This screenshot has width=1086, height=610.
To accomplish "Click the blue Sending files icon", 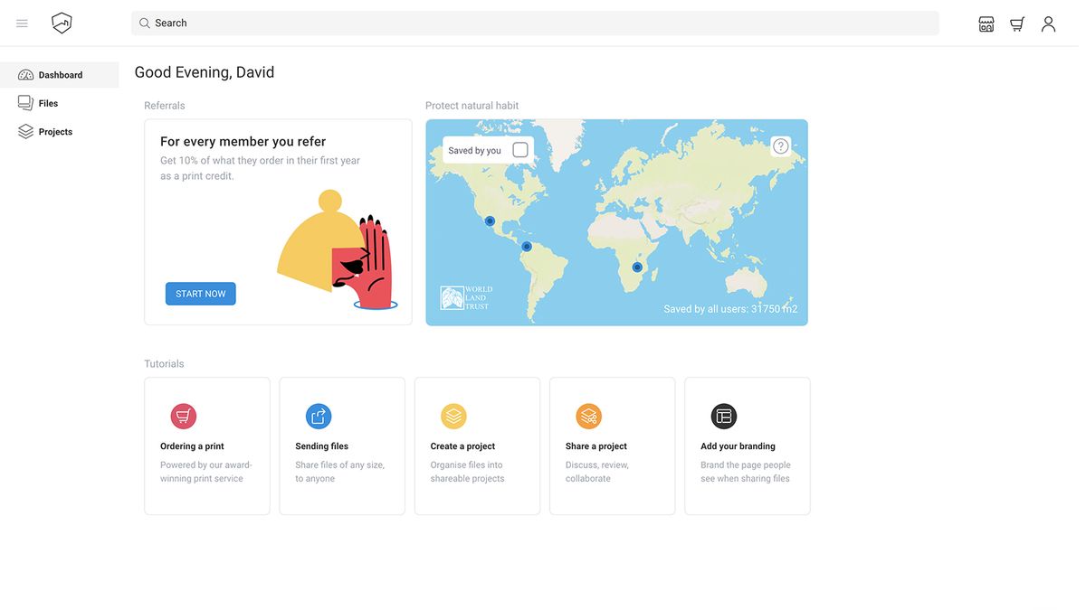I will 318,415.
